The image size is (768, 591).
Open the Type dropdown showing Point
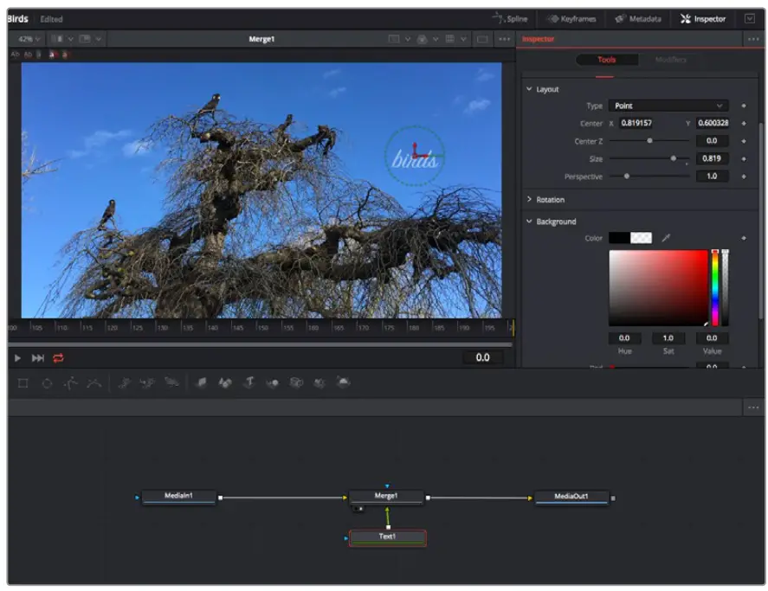pos(667,106)
